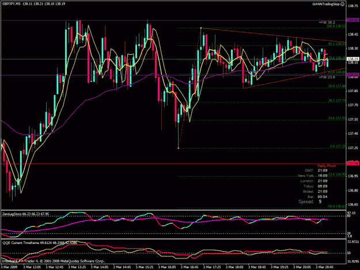Click the 3 Mar 18:45 time axis label
Viewport: 360px width, 270px height.
pos(257,267)
